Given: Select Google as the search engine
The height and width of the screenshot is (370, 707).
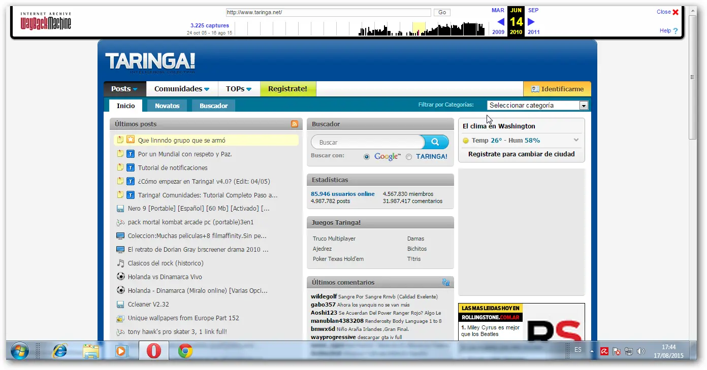Looking at the screenshot, I should tap(366, 156).
